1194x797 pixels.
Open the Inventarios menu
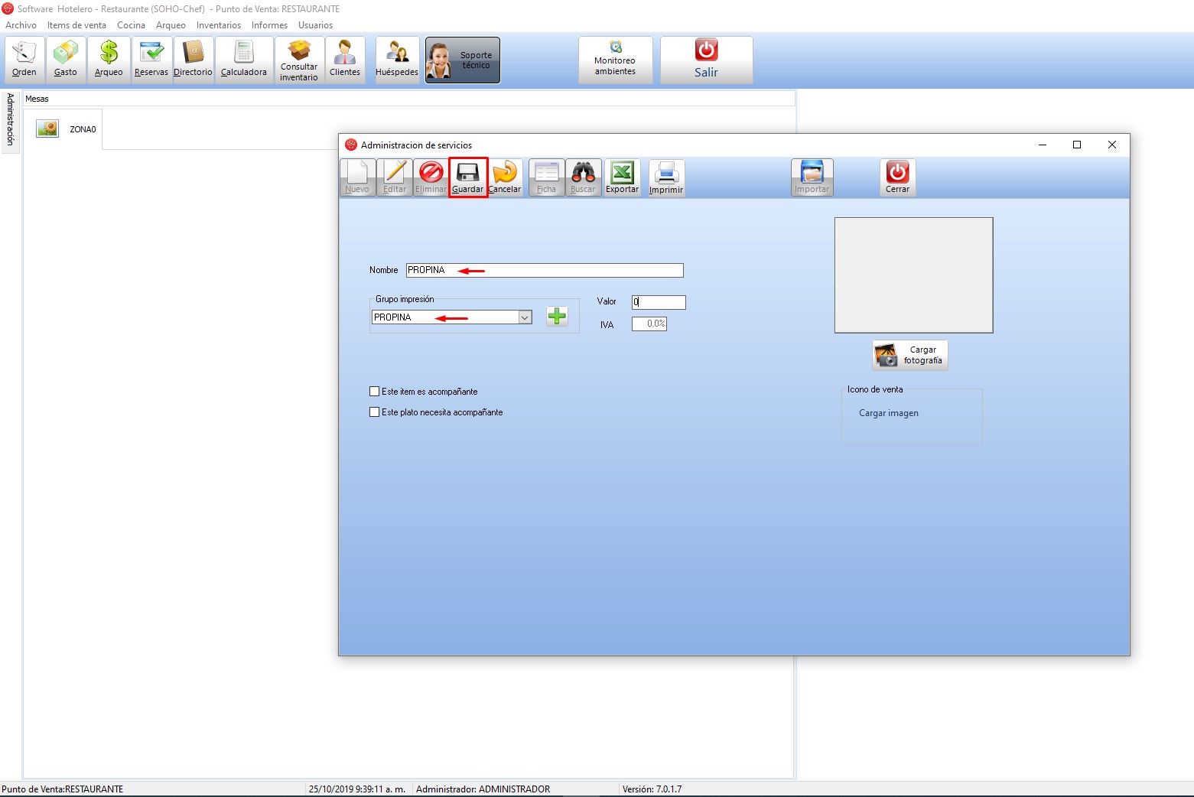point(218,25)
